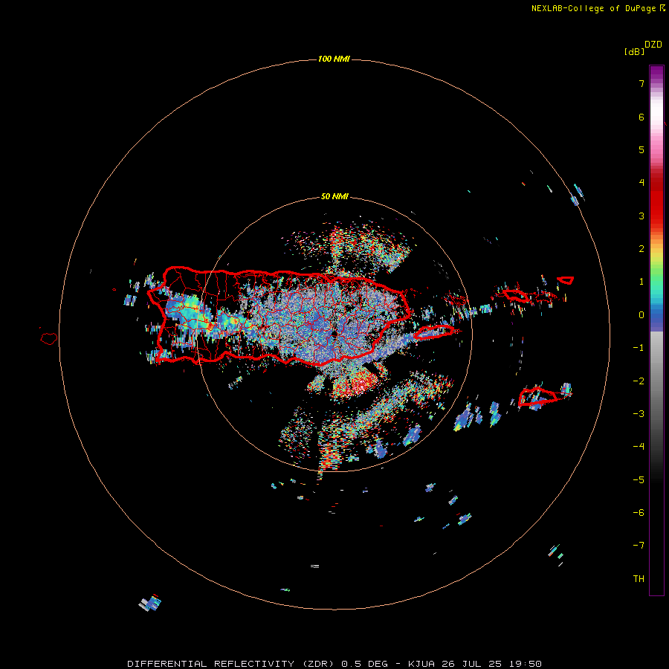Image resolution: width=669 pixels, height=669 pixels.
Task: Click the Vieques island outline east of mainland
Action: click(x=434, y=332)
